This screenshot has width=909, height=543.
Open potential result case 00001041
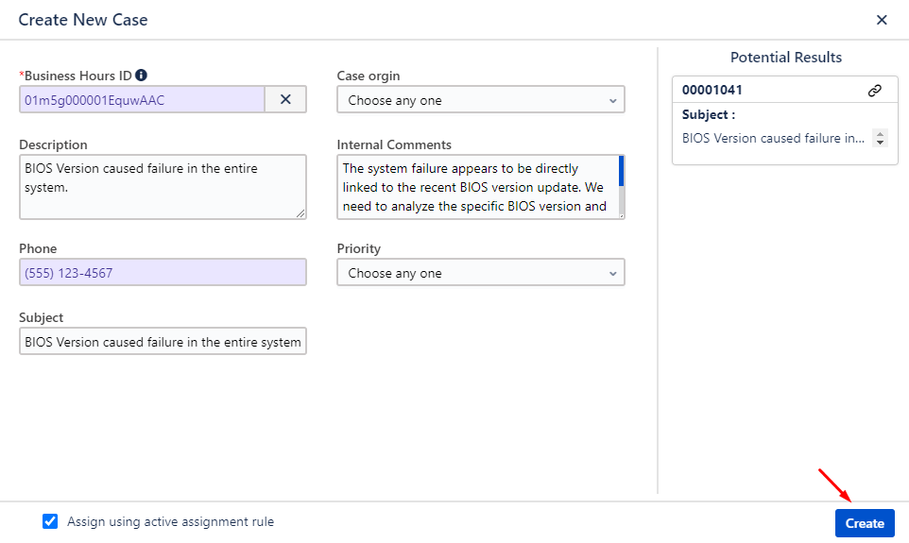click(712, 91)
